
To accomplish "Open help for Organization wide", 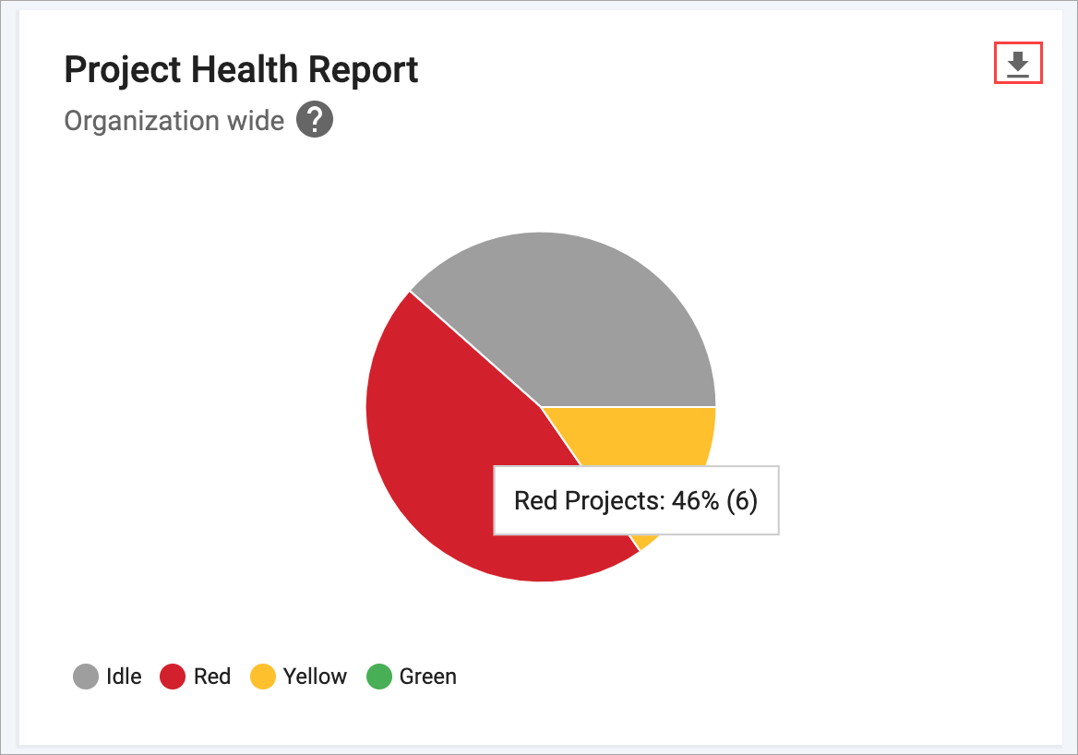I will click(315, 121).
